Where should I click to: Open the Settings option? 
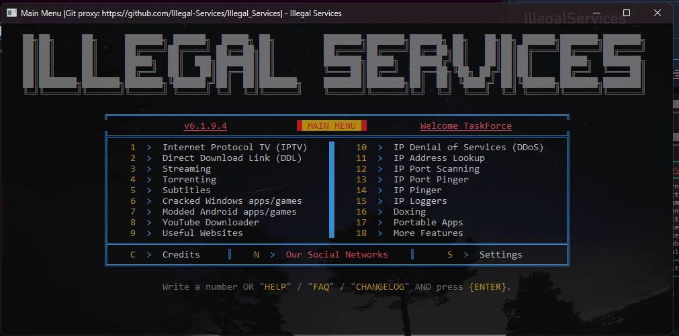click(x=500, y=255)
